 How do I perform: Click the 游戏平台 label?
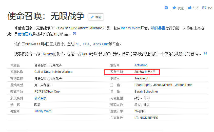17,92
